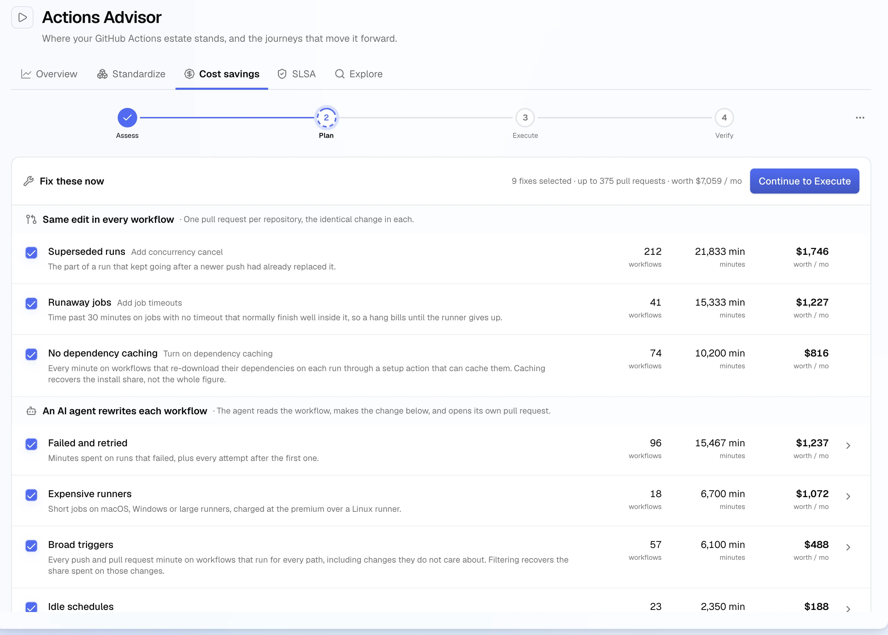Click the Explore magnifier icon
This screenshot has height=635, width=888.
pos(340,74)
